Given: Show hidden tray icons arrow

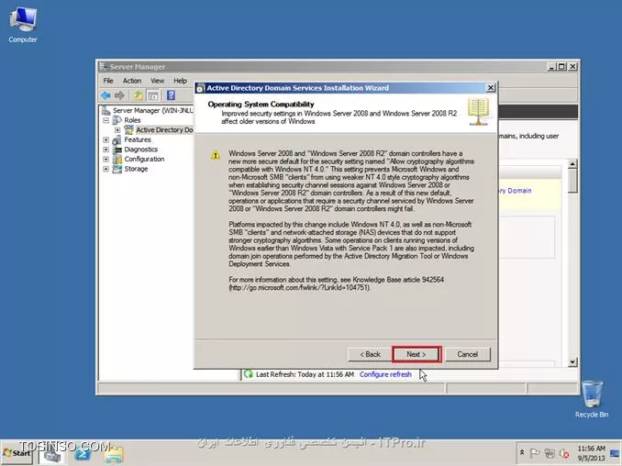Looking at the screenshot, I should pyautogui.click(x=522, y=452).
